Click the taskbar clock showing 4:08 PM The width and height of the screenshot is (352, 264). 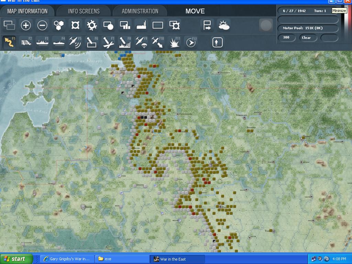339,259
